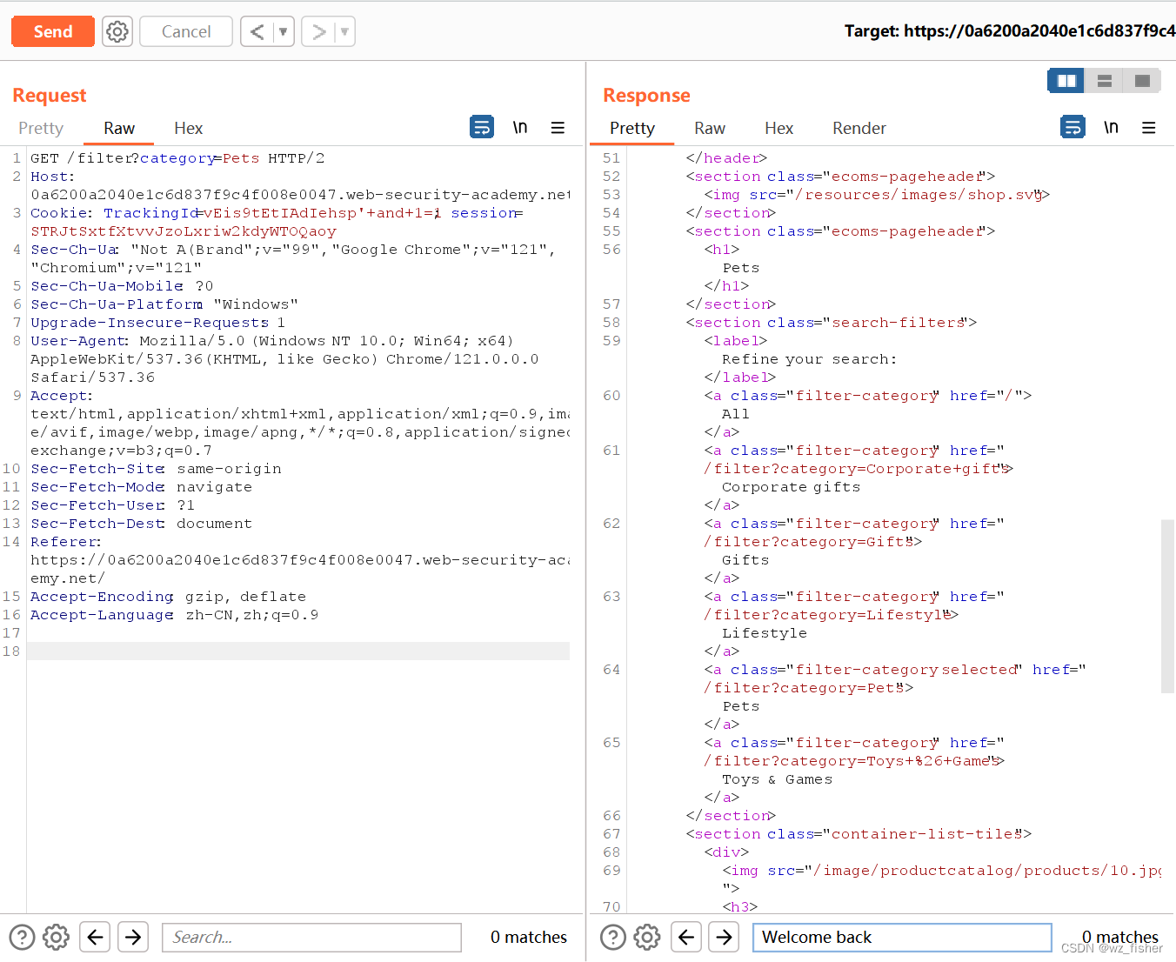Click the Cancel button
This screenshot has height=962, width=1176.
pos(185,30)
